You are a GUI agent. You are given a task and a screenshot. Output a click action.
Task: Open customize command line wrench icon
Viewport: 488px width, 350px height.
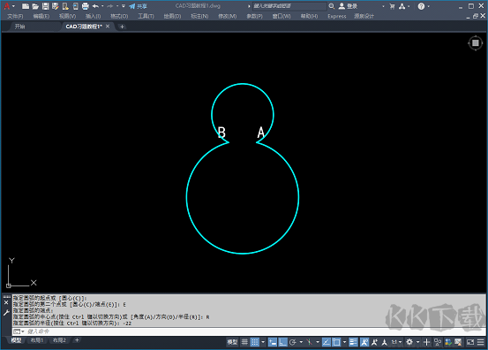click(6, 313)
